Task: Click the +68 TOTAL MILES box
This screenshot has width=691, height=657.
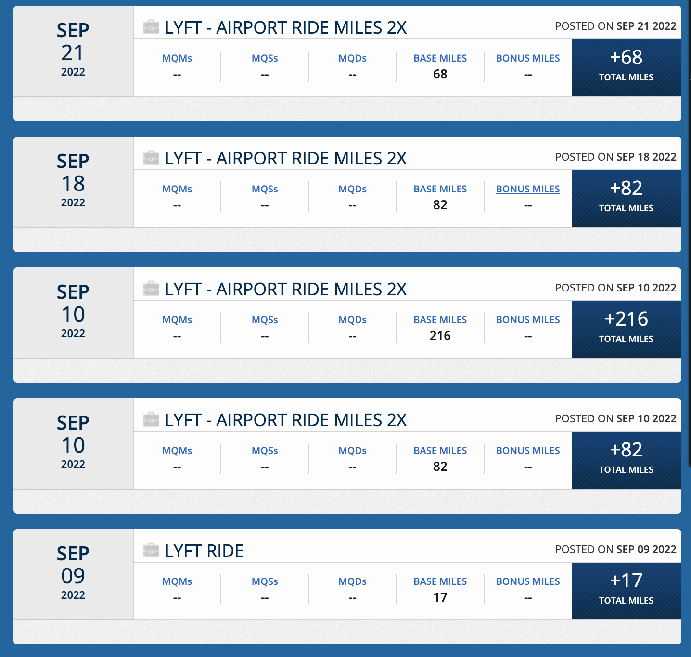Action: [626, 67]
